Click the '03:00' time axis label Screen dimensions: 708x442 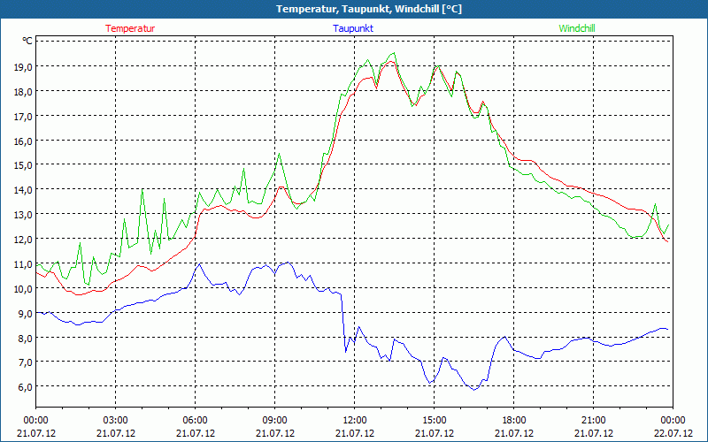point(116,421)
